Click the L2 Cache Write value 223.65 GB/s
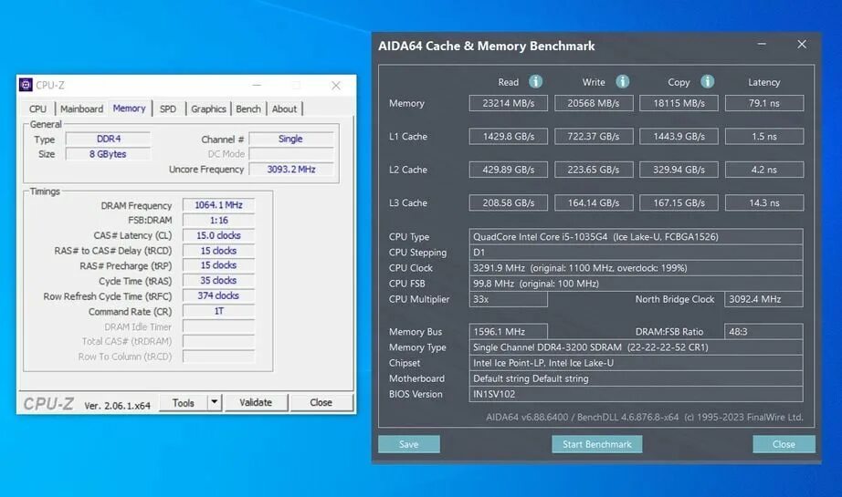 click(594, 170)
